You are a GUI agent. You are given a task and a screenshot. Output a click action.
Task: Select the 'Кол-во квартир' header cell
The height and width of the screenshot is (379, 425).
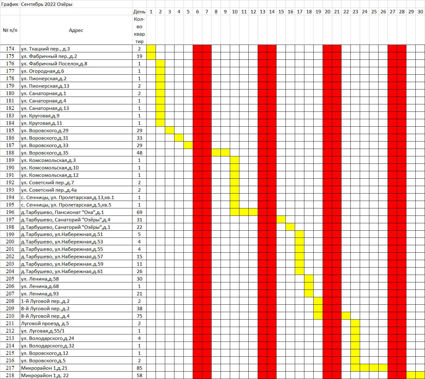[140, 30]
